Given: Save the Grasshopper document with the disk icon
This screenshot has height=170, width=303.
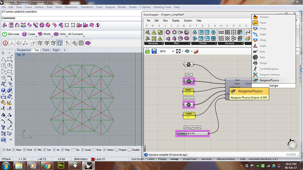Looking at the screenshot, I should click(154, 51).
